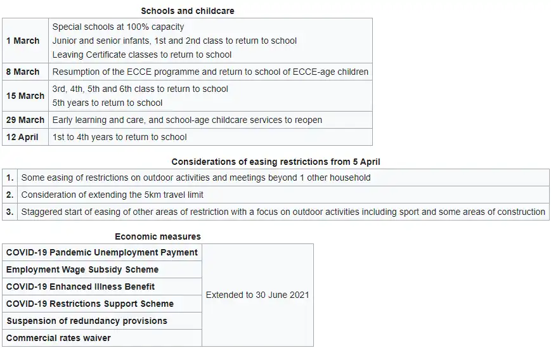Select the "1 March" date cell
Screen dimensions: 551x348
23,41
